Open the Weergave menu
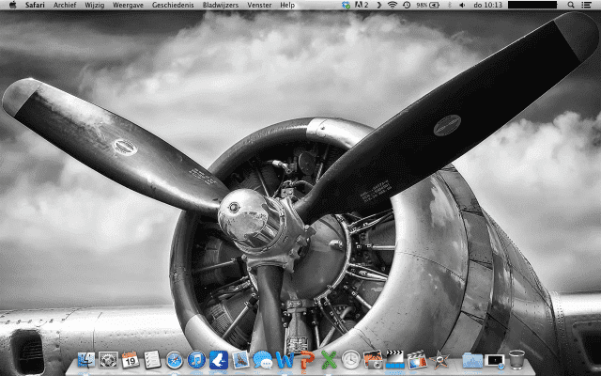The width and height of the screenshot is (601, 376). [x=128, y=6]
